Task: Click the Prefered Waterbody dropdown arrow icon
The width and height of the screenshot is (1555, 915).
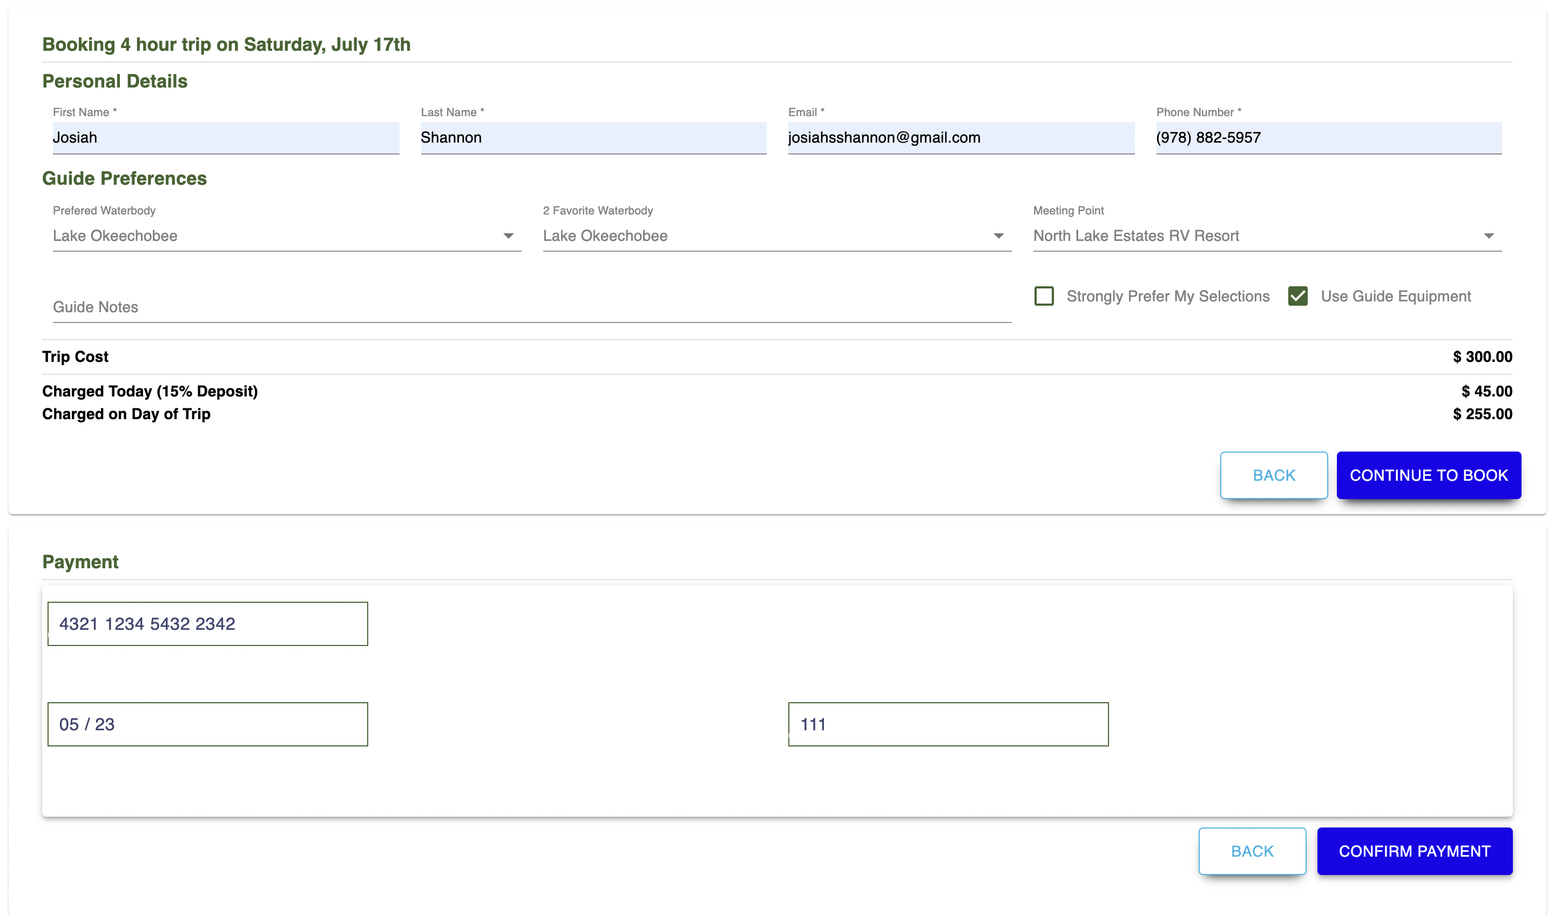Action: (509, 236)
